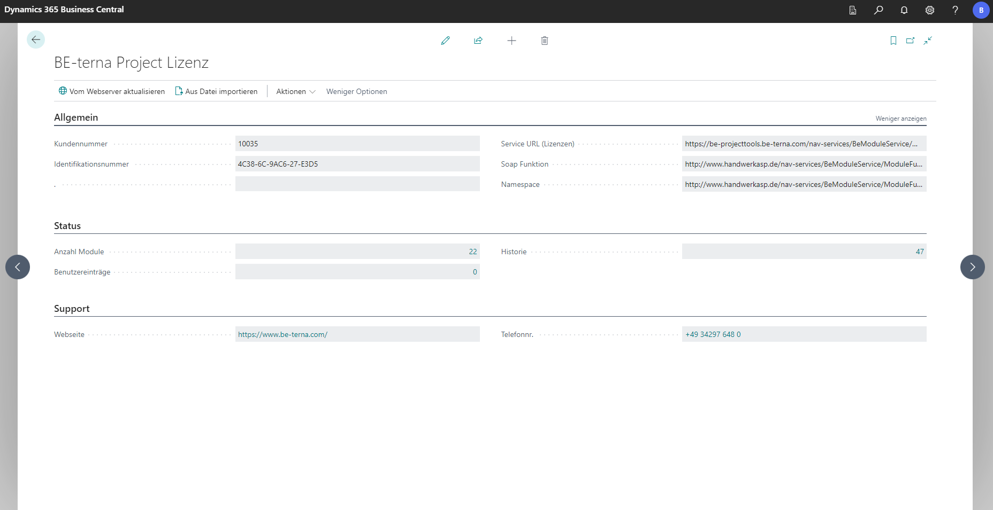Viewport: 993px width, 510px height.
Task: Click Weniger Optionen button
Action: 356,91
